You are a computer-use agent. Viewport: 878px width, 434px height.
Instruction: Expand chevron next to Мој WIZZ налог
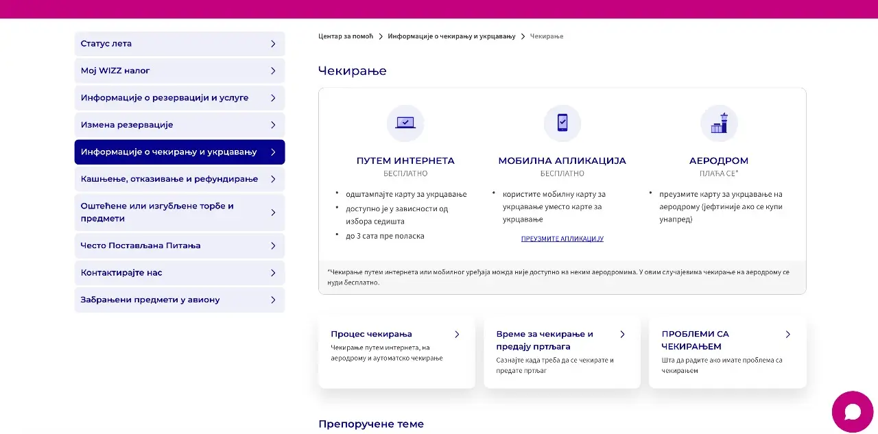tap(273, 71)
